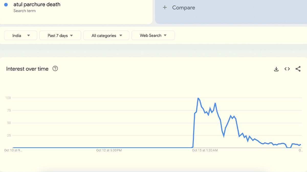Click the blue dot for the search term

[x=6, y=5]
